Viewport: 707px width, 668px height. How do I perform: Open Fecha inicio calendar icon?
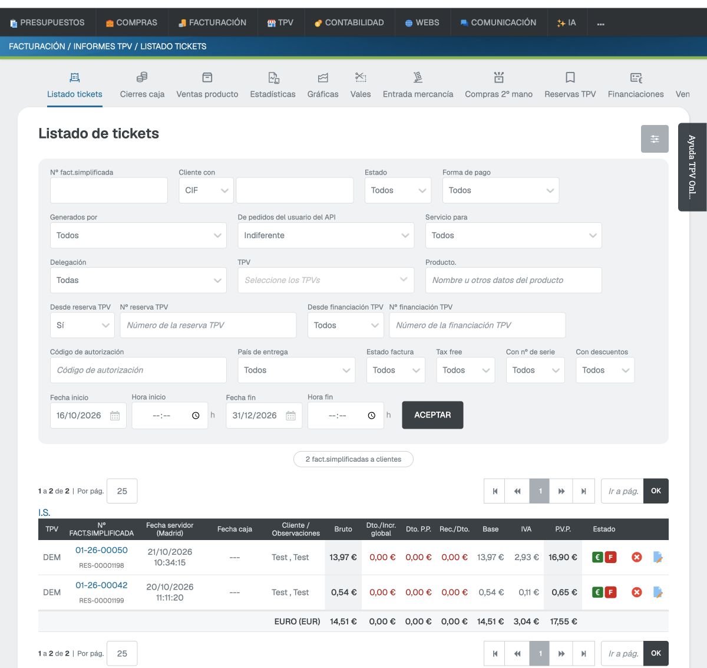tap(115, 416)
